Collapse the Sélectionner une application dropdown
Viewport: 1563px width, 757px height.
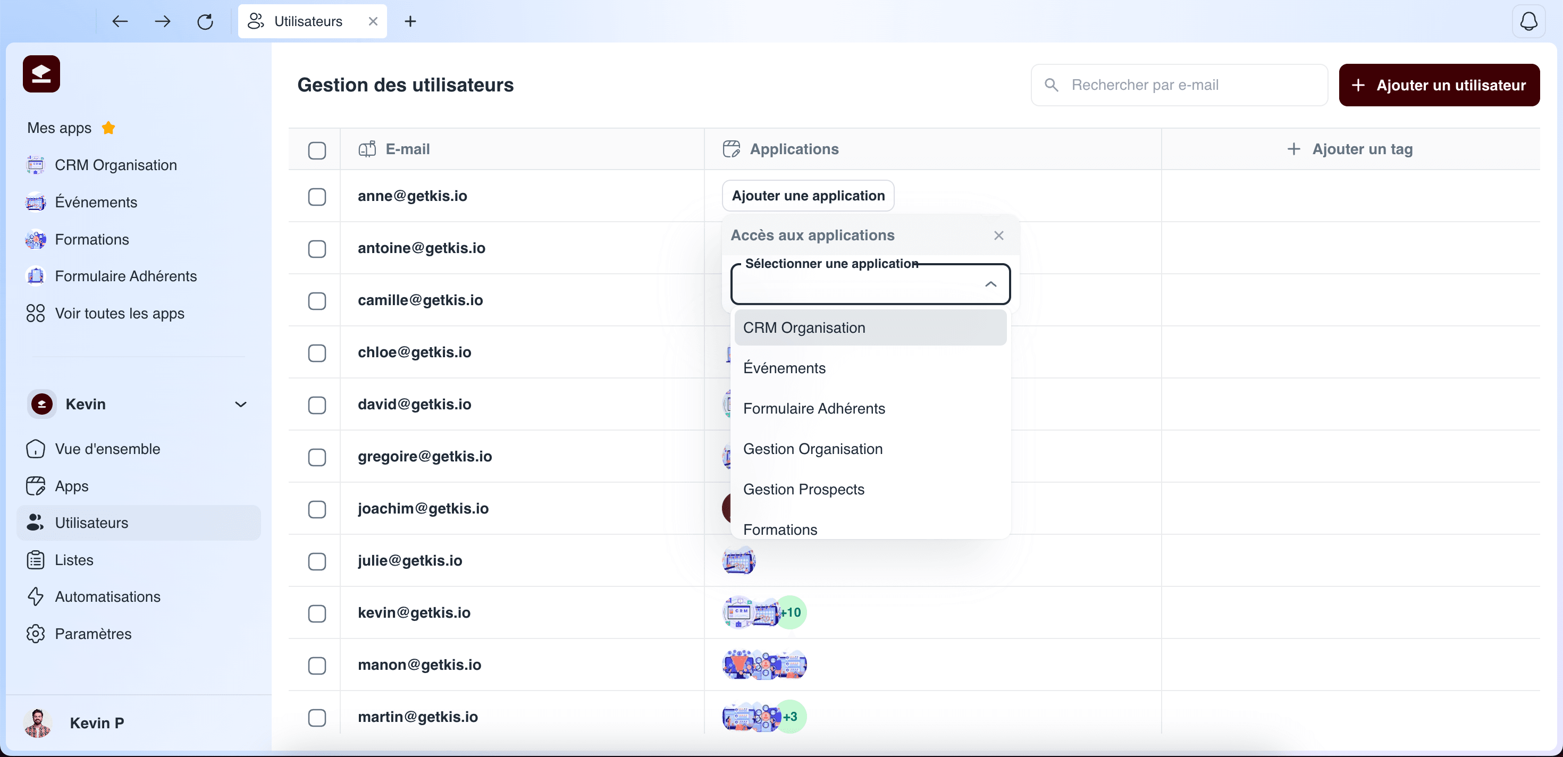tap(990, 284)
